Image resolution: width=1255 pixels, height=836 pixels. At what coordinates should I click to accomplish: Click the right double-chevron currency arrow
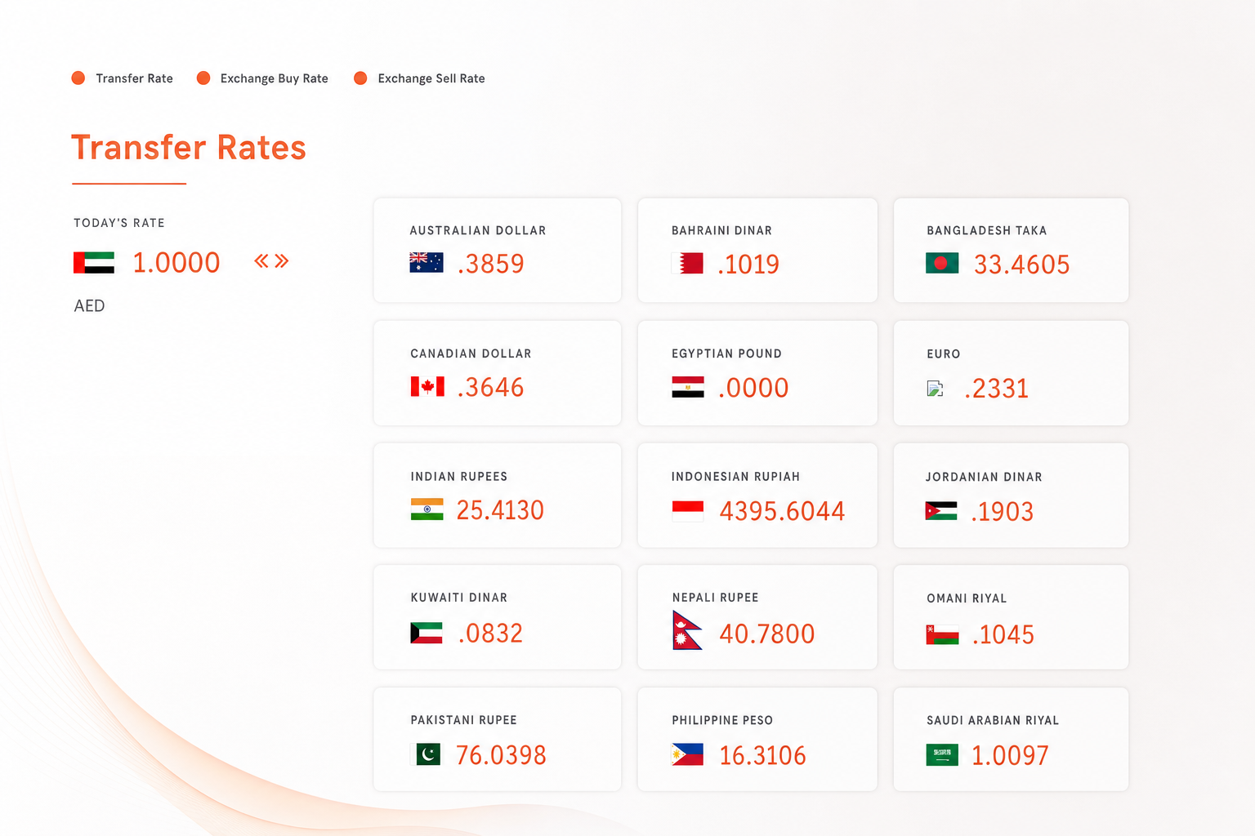pyautogui.click(x=282, y=261)
